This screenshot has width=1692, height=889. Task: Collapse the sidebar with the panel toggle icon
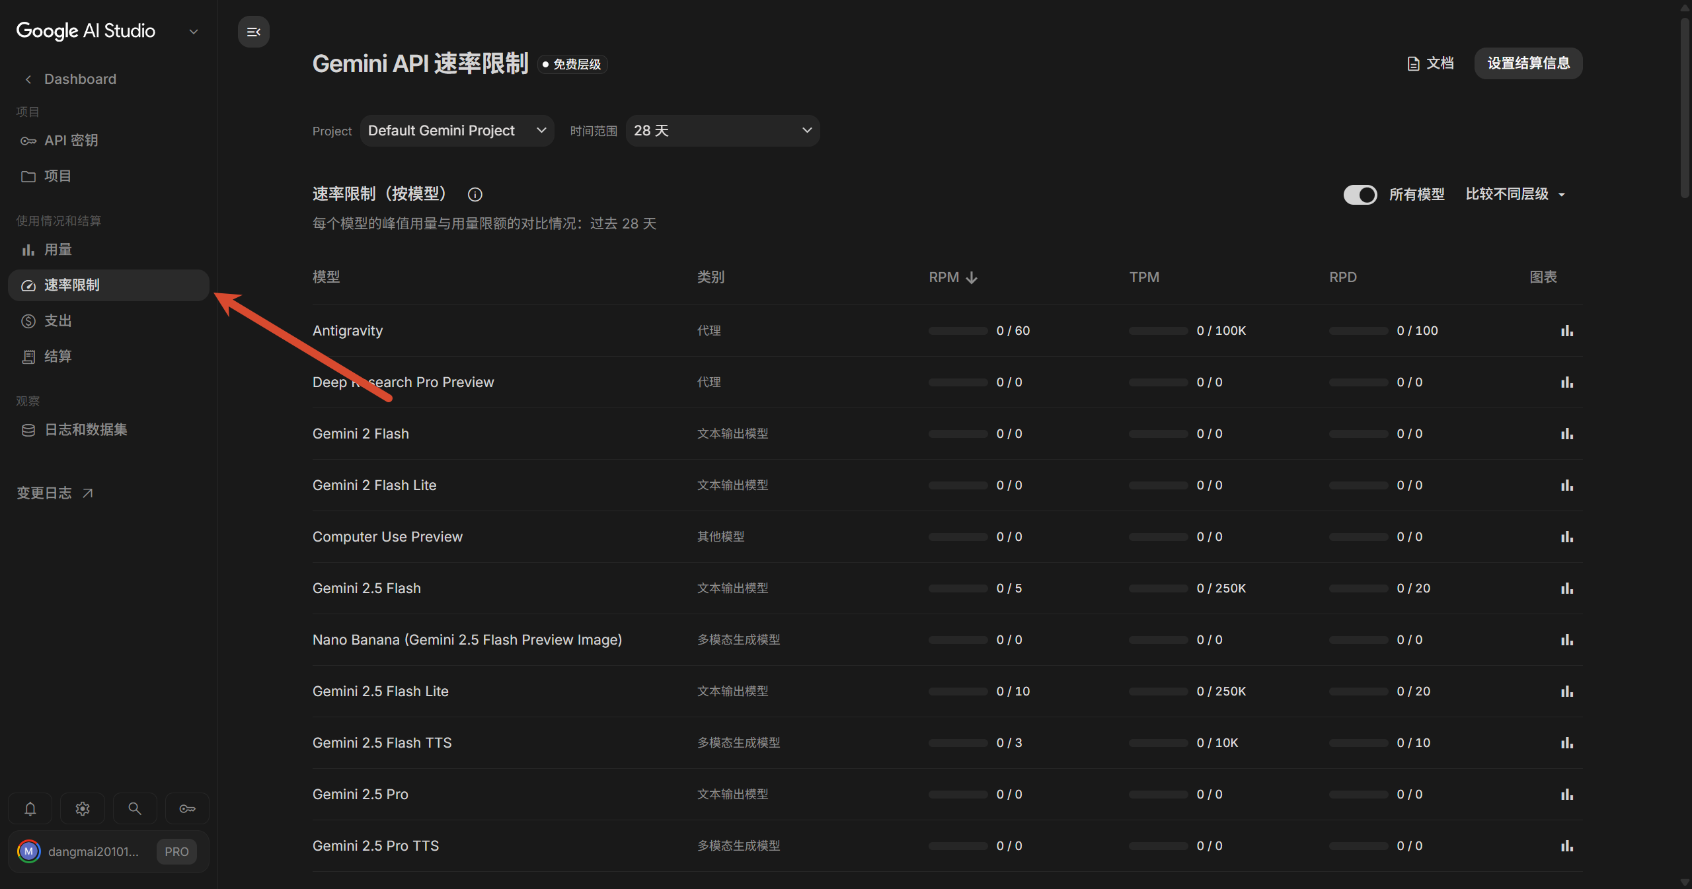[x=254, y=32]
